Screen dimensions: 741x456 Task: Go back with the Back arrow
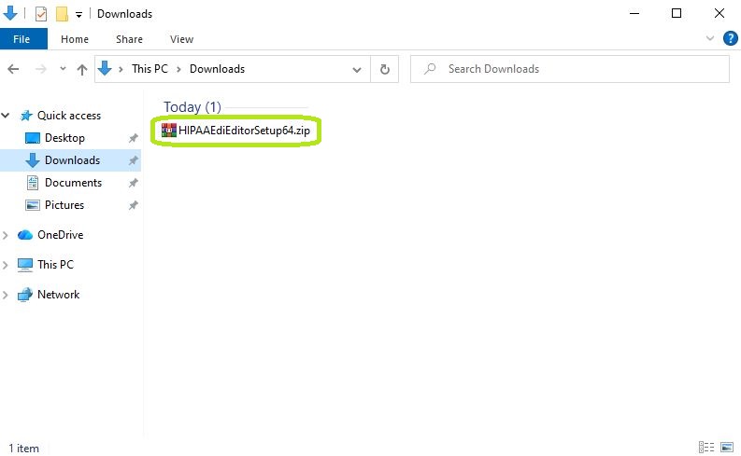[13, 69]
